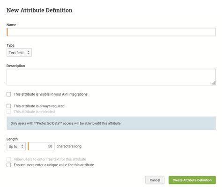Click the arrows on the Up to selector

[22, 146]
